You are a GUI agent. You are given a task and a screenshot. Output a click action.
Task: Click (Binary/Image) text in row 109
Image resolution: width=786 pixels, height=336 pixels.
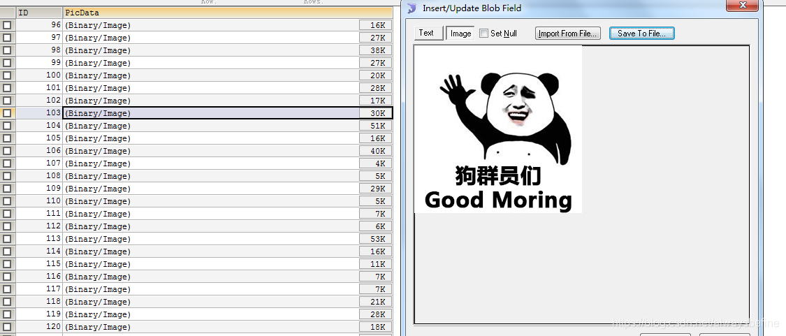click(98, 189)
